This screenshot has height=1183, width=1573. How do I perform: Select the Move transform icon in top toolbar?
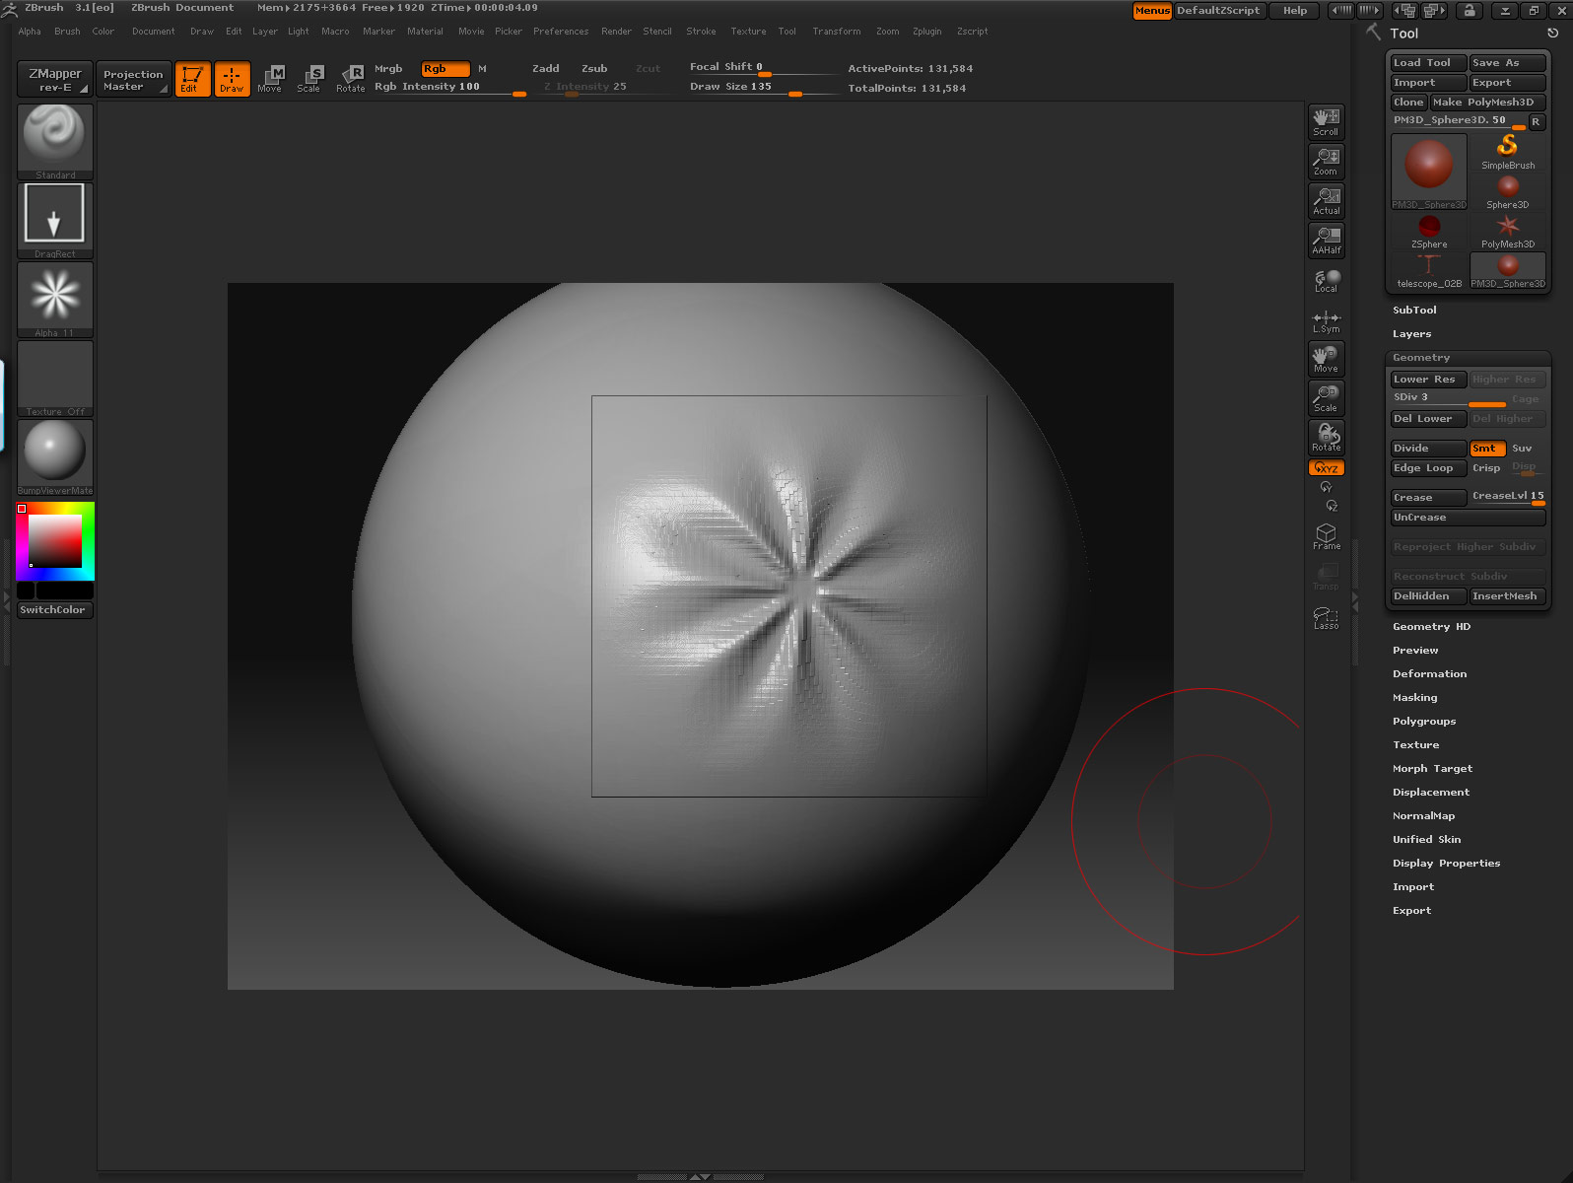pyautogui.click(x=270, y=78)
